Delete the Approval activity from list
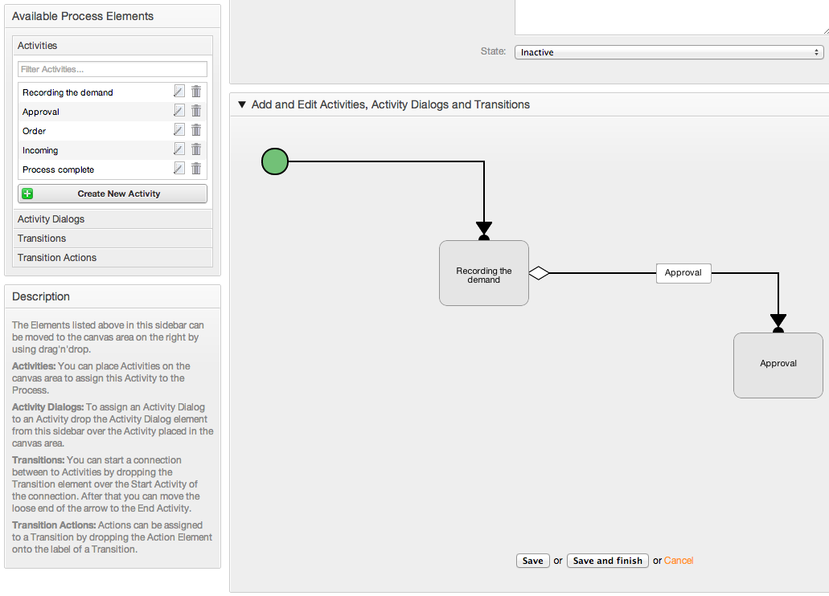 click(x=196, y=111)
